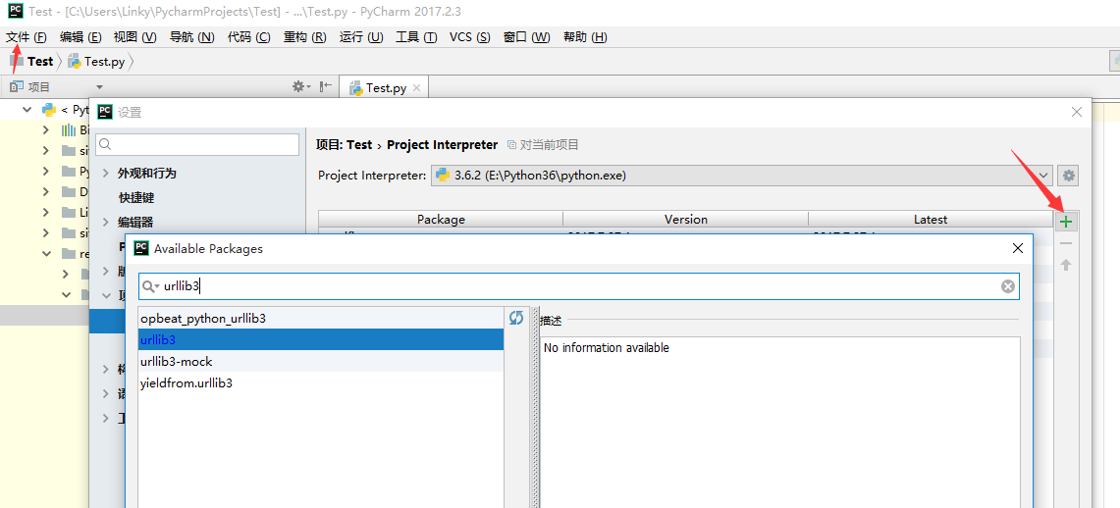Collapse the top Python project tree node
This screenshot has height=508, width=1120.
[x=27, y=110]
